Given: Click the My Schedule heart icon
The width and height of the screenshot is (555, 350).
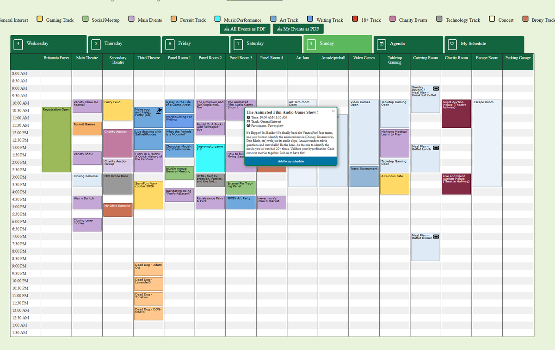Looking at the screenshot, I should tap(452, 44).
